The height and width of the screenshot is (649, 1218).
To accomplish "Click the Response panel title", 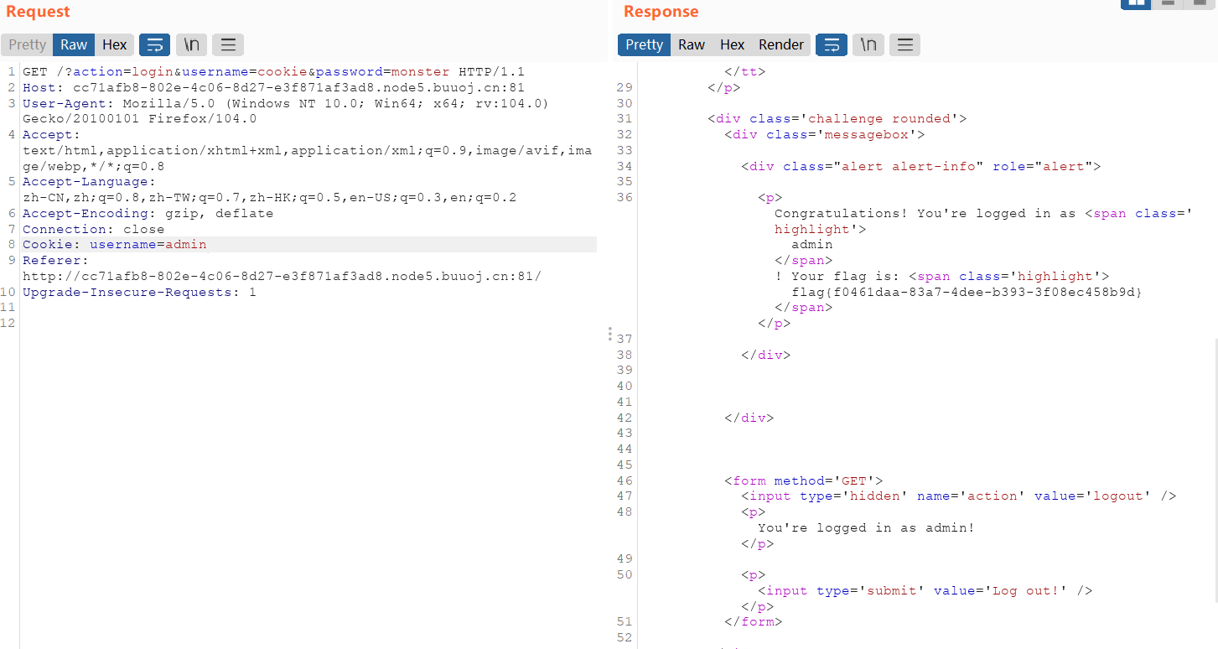I will tap(661, 12).
